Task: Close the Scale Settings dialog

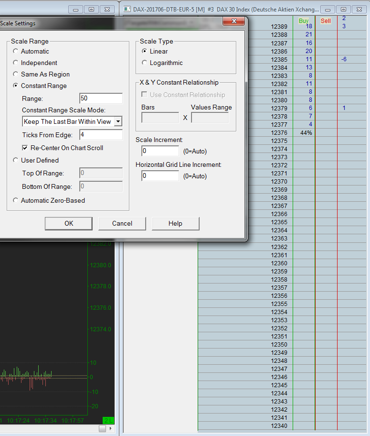Action: pos(233,21)
